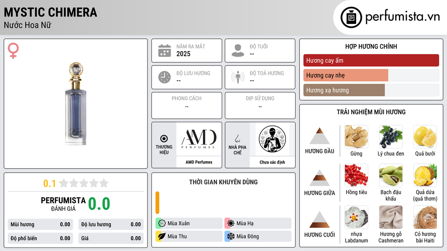Click the Hương cay nhẹ salmon bar
Screen dimensions: 447x251
click(346, 75)
